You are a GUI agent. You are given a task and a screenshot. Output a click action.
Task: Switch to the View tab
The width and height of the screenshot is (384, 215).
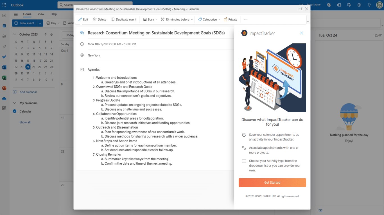tap(41, 14)
